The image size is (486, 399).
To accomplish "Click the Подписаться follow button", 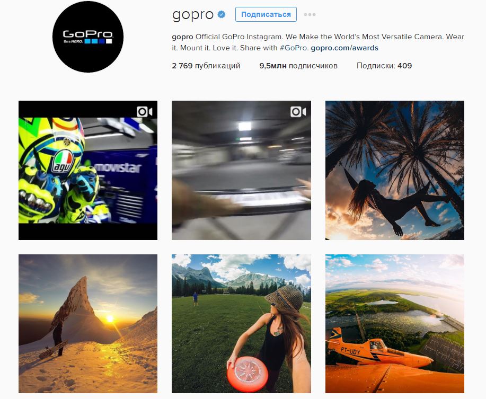I will pos(266,14).
